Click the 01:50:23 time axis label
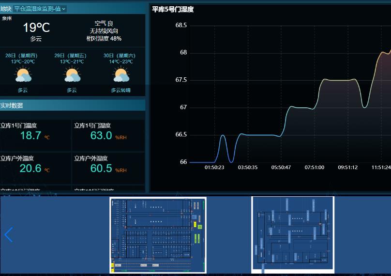 [214, 167]
